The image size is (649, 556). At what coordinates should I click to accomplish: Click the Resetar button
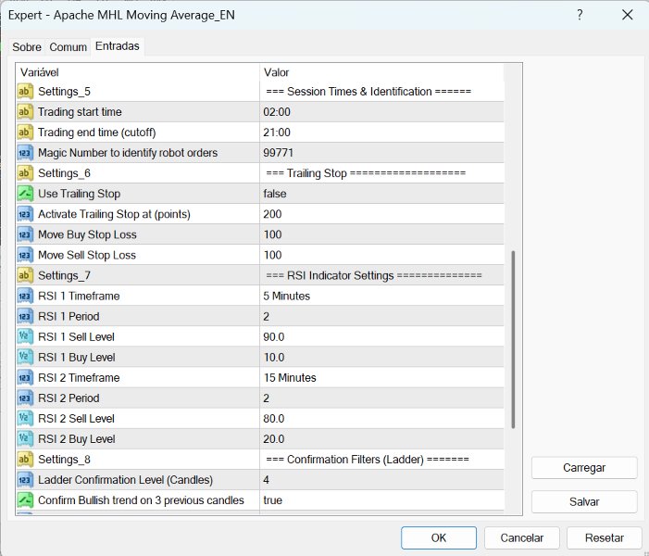[x=605, y=537]
